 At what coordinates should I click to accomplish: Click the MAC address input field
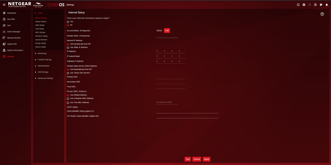(167, 102)
